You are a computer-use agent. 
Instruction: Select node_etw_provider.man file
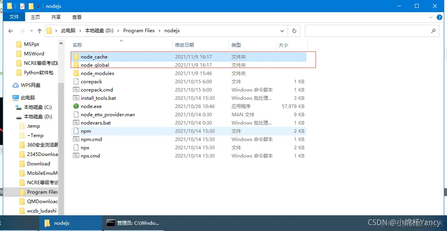188,114
